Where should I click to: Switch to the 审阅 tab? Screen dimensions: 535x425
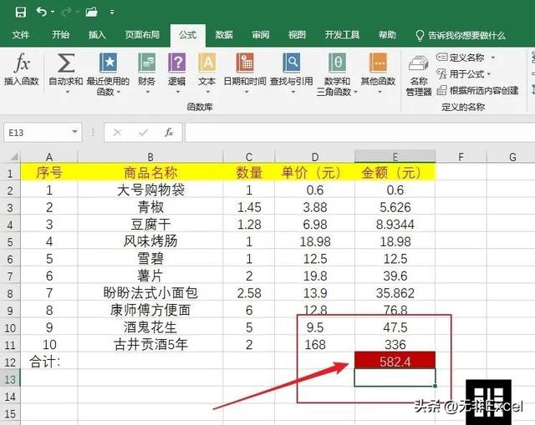(261, 35)
